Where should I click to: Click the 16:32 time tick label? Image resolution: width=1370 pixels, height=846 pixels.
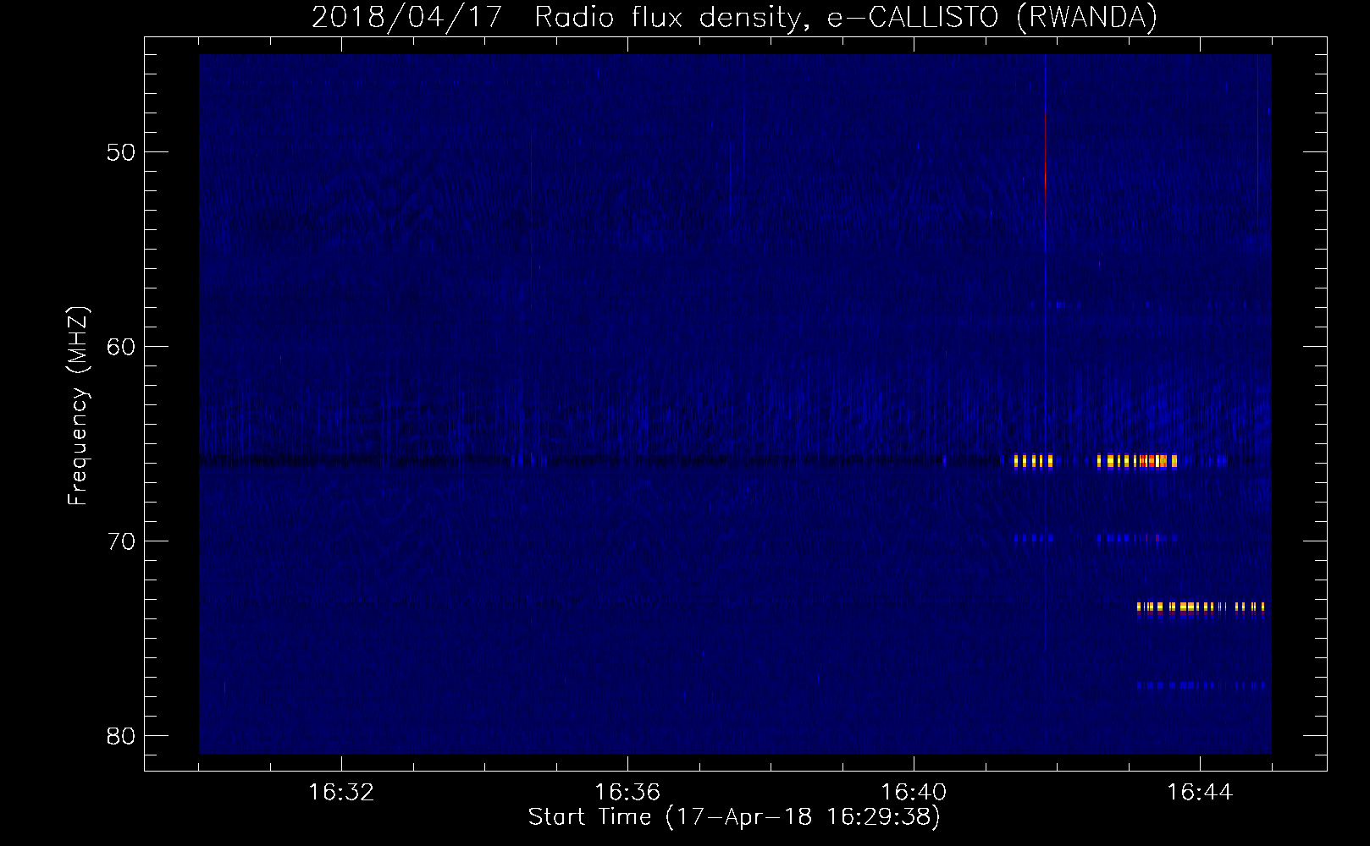pos(341,793)
